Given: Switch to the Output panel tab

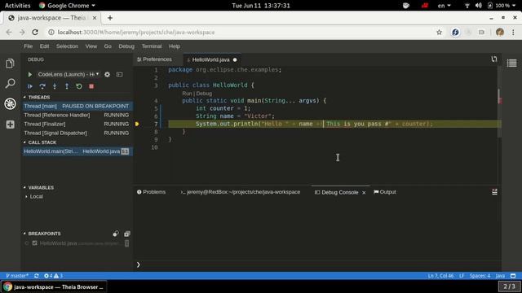Looking at the screenshot, I should tap(385, 192).
